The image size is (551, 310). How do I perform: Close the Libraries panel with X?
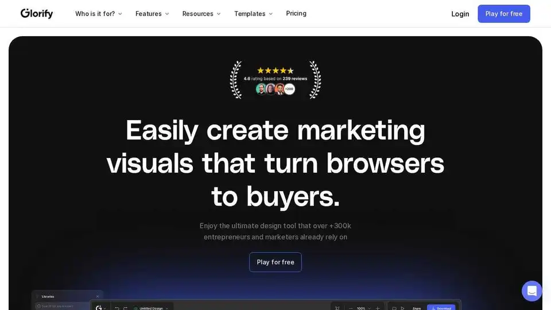point(98,296)
